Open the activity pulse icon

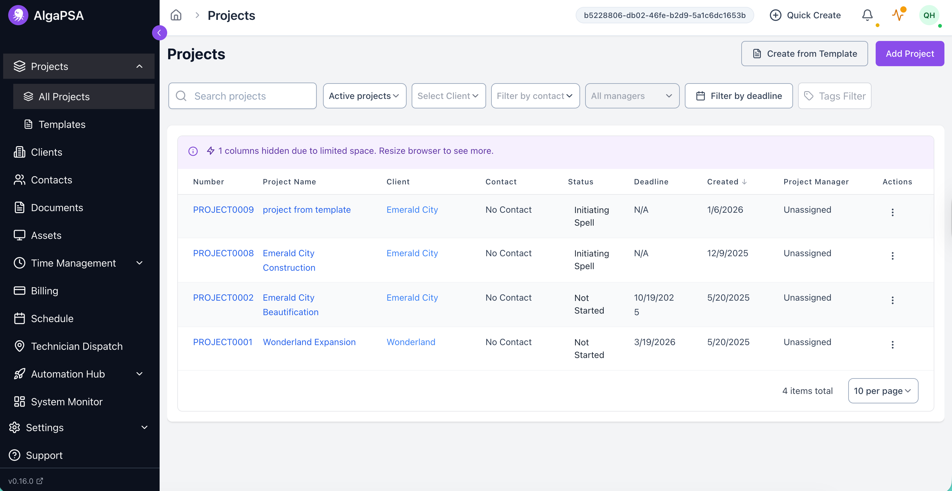[x=898, y=15]
